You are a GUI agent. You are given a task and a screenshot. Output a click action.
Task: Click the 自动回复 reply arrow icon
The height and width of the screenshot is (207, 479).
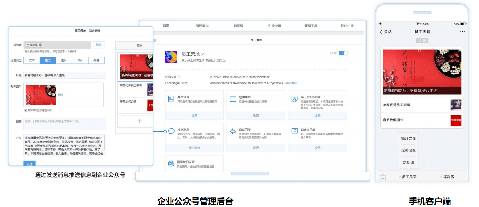coord(233,131)
